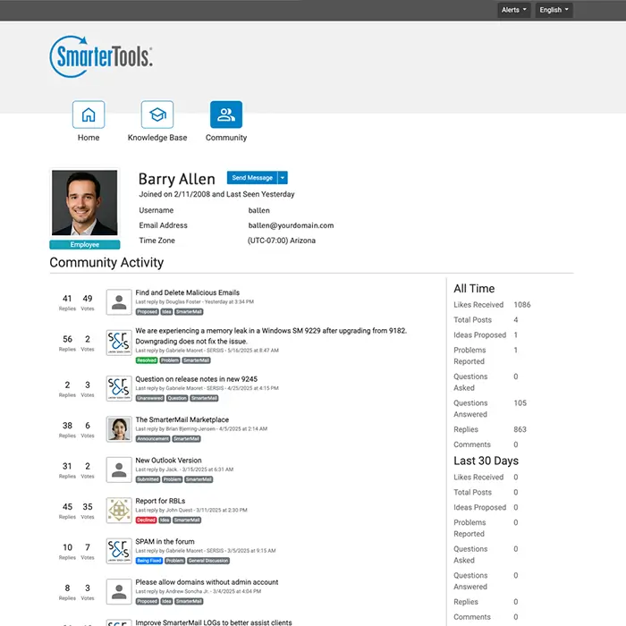Image resolution: width=626 pixels, height=626 pixels.
Task: Open the memory leak Windows SM 9229 thread
Action: [271, 335]
